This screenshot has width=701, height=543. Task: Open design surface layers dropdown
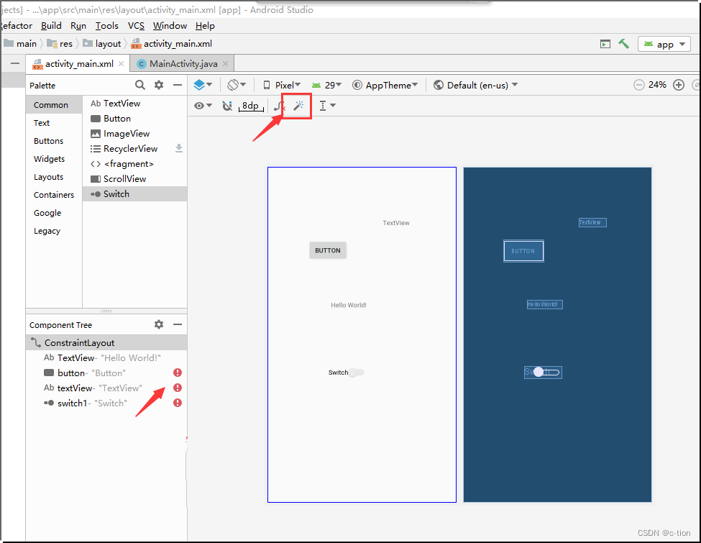click(x=203, y=85)
